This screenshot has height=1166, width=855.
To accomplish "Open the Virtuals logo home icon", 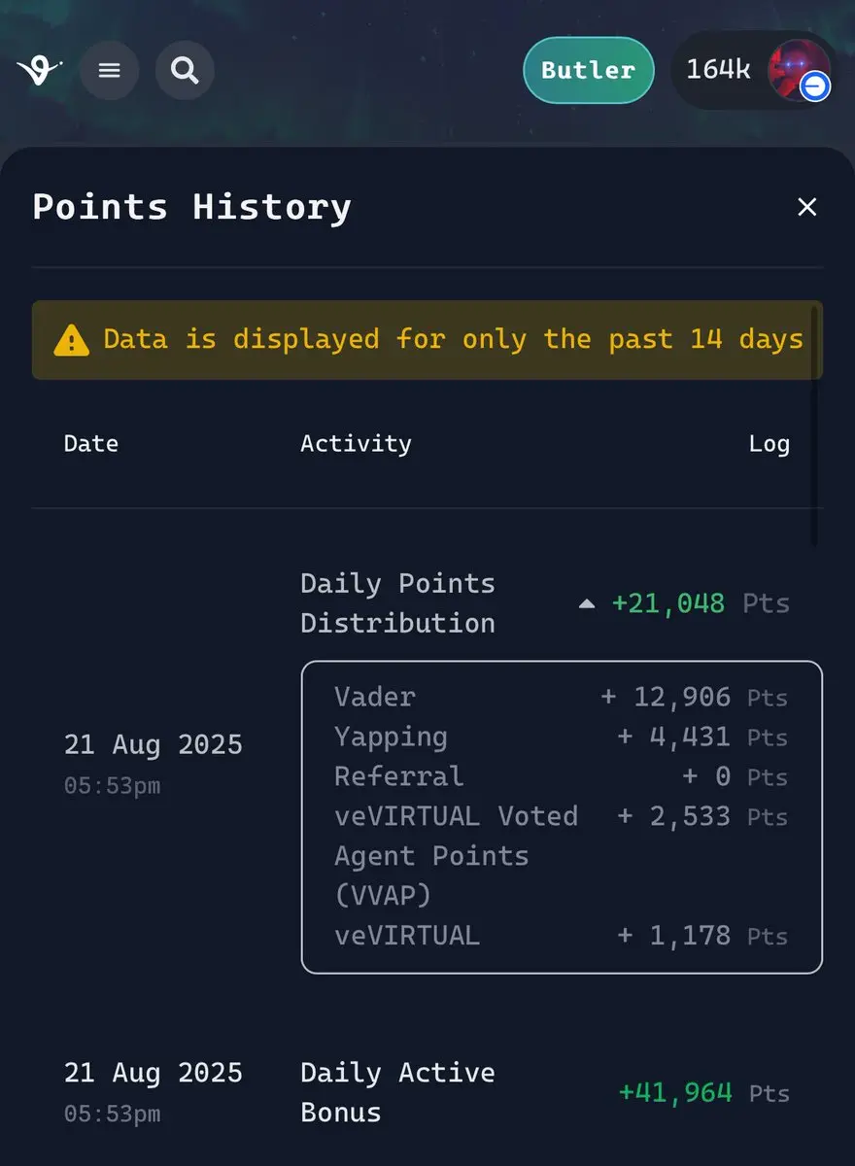I will (x=39, y=71).
